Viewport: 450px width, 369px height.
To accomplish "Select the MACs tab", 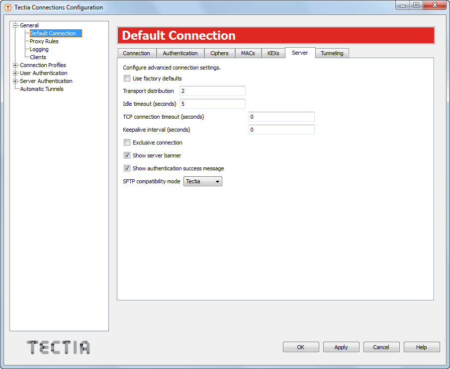I will click(x=248, y=53).
